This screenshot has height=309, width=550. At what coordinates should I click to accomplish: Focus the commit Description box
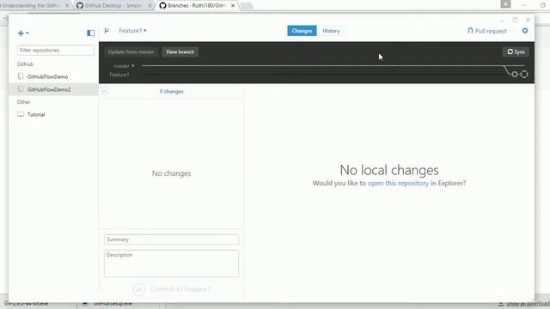tap(171, 264)
